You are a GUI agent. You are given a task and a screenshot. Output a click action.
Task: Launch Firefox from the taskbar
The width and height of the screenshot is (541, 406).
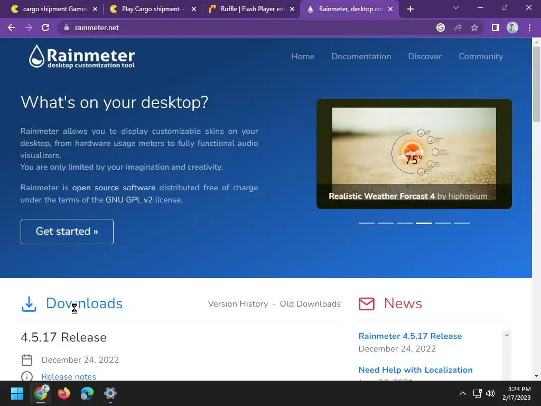tap(64, 393)
